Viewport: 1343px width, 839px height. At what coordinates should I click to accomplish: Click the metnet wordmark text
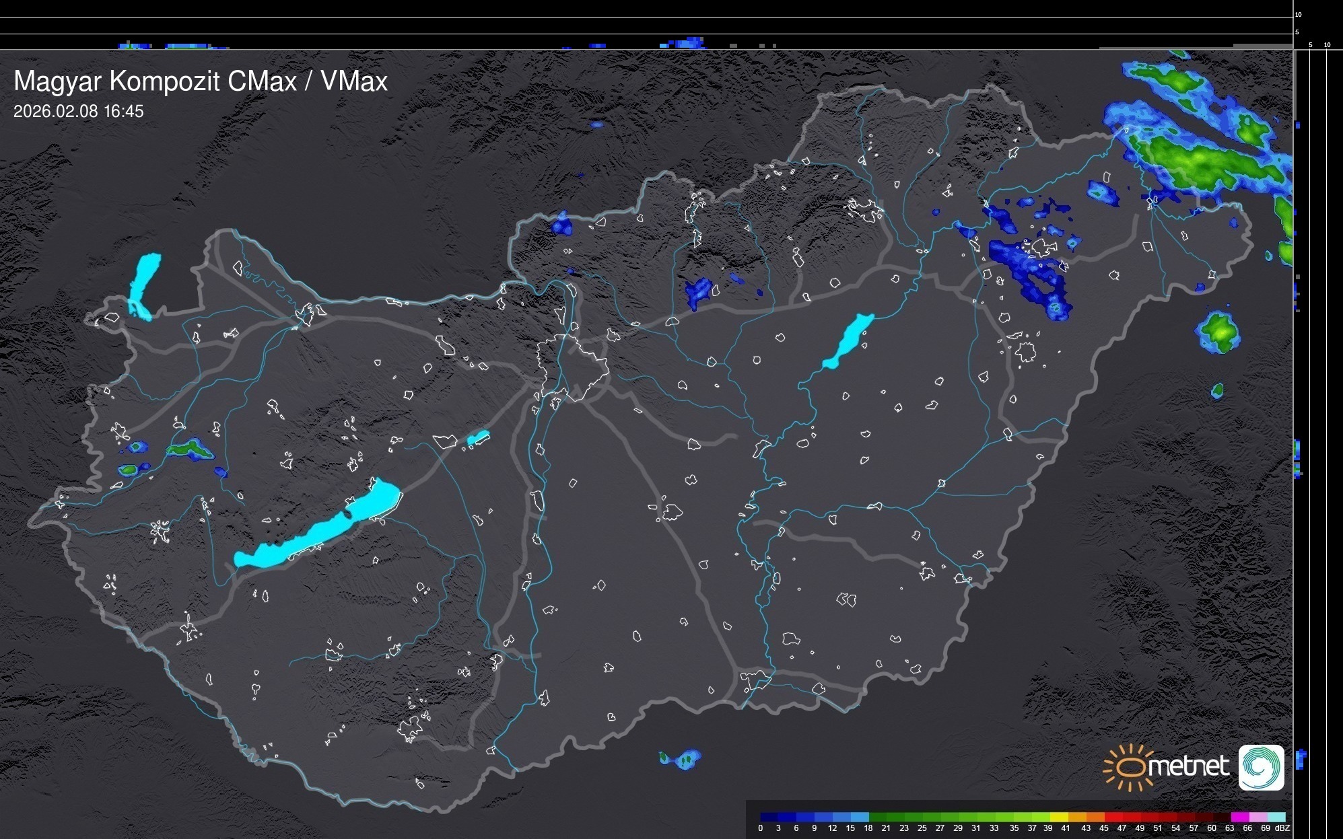[1188, 766]
